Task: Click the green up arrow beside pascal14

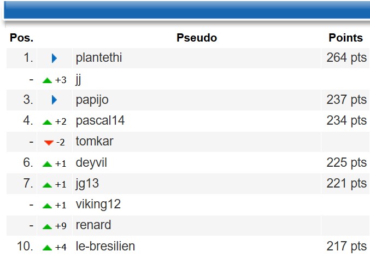Action: point(47,122)
